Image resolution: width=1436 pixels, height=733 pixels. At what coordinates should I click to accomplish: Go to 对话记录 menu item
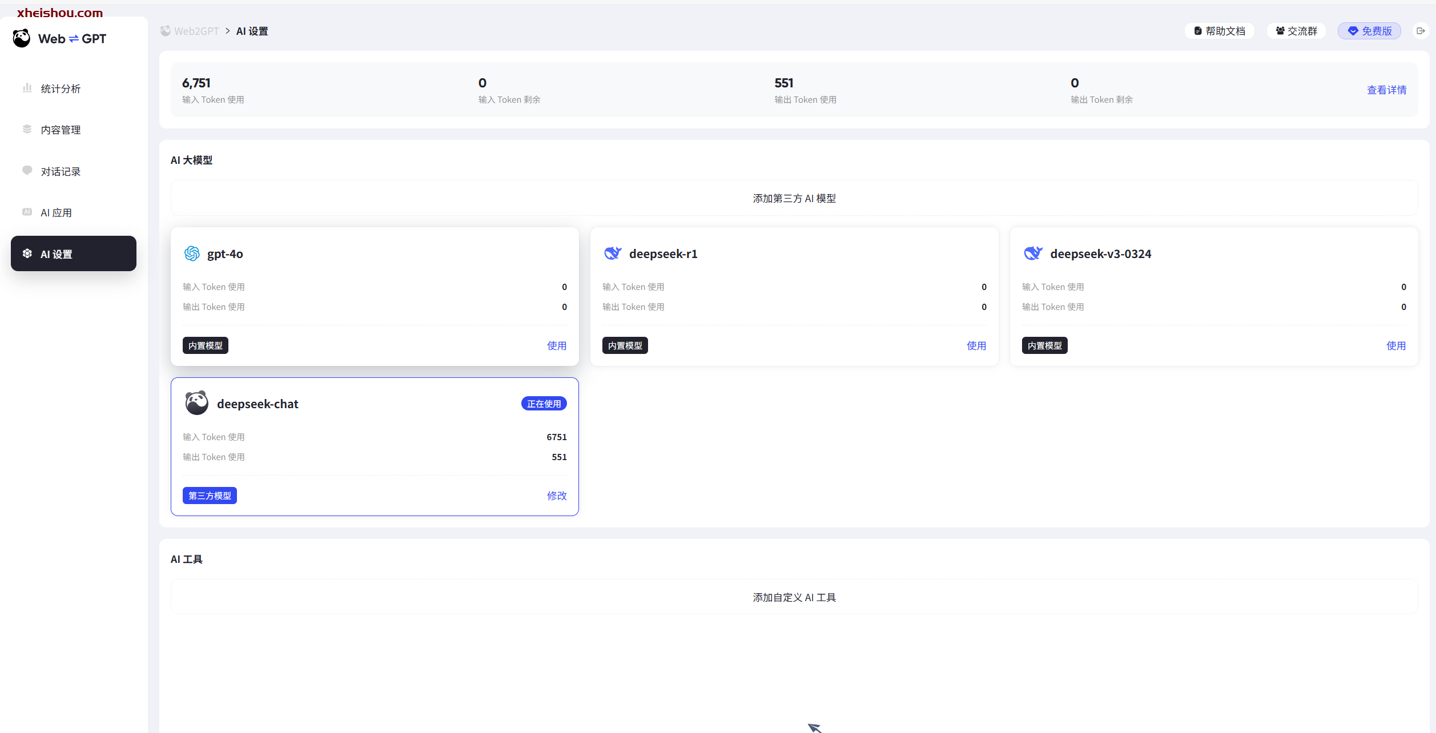pos(74,171)
